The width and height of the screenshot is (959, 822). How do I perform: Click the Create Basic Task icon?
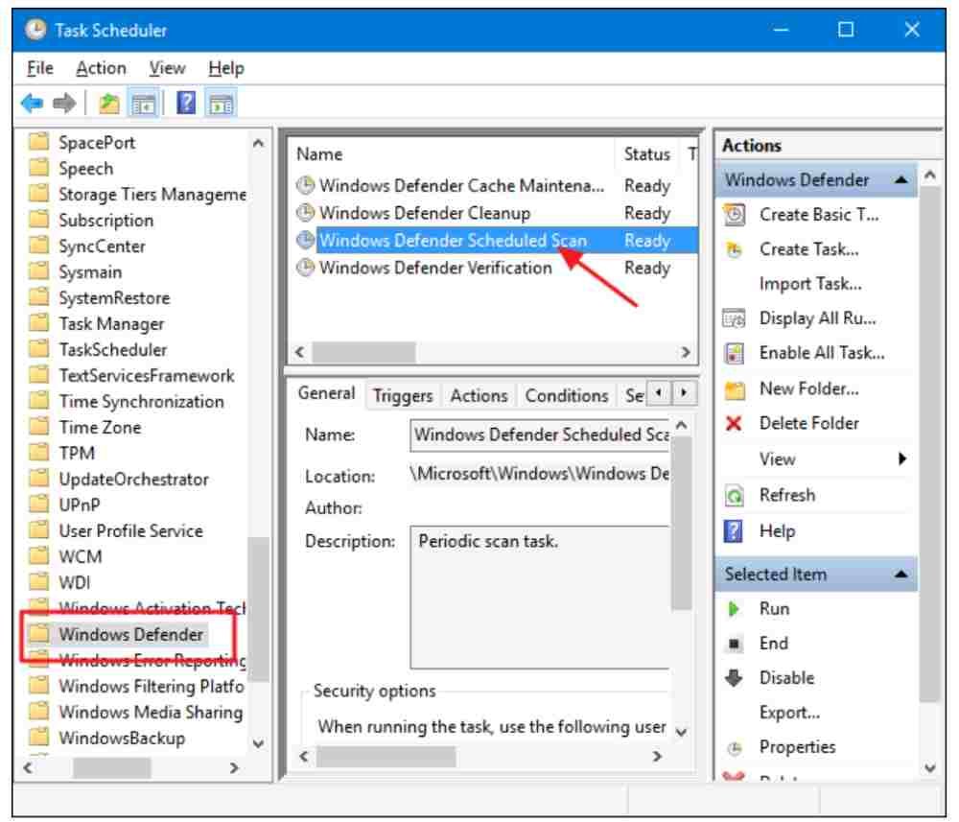pos(734,215)
